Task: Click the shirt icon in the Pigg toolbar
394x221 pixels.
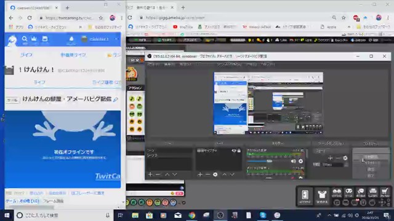Action: 322,196
